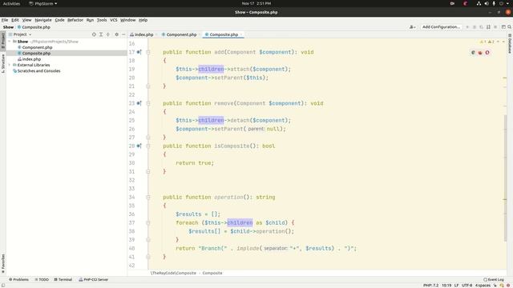Open Event Log
Viewport: 513px width, 288px height.
pyautogui.click(x=494, y=279)
